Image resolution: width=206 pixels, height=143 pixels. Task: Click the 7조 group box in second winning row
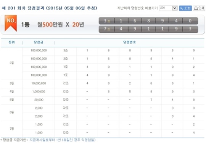click(x=107, y=29)
